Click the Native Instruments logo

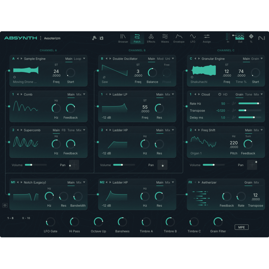click(x=262, y=38)
